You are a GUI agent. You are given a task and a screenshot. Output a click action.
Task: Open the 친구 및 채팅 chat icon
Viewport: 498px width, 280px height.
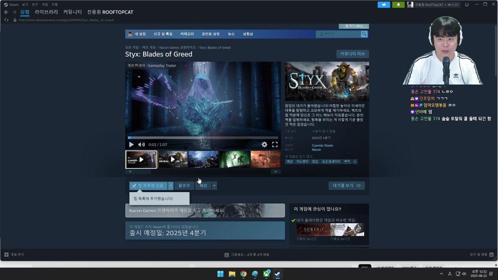click(492, 255)
